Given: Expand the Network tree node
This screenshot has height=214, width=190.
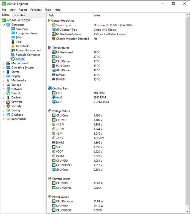Looking at the screenshot, I should tap(4, 89).
